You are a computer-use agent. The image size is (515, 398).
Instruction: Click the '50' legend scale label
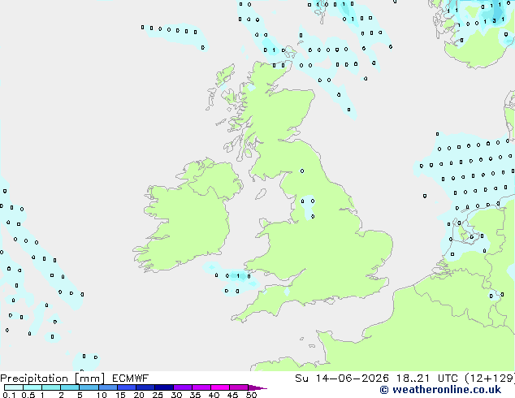tap(251, 395)
